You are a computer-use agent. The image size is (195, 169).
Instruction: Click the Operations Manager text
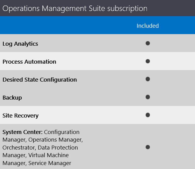point(55,140)
